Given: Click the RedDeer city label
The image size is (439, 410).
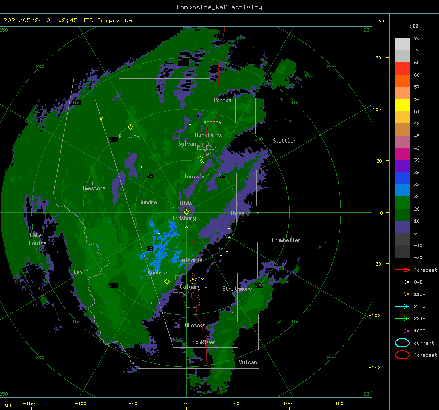Looking at the screenshot, I should [x=207, y=148].
